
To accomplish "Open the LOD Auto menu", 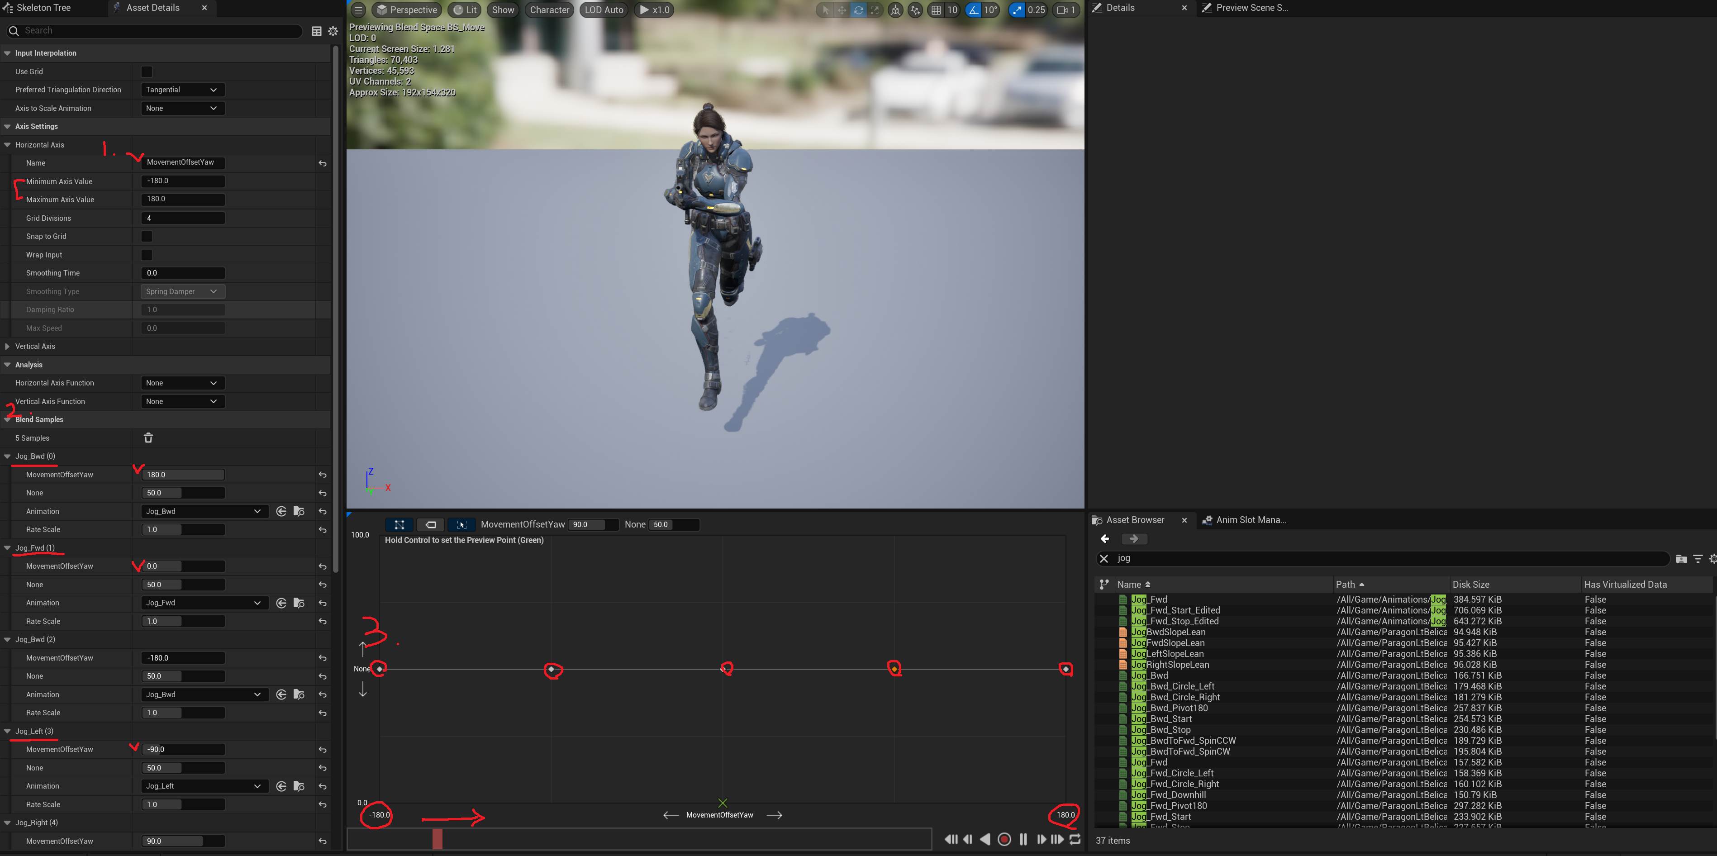I will pos(604,10).
